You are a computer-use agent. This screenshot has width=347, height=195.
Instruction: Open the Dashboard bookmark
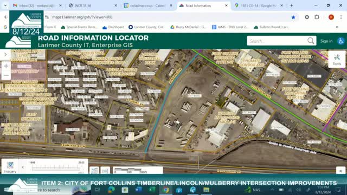pos(113,27)
